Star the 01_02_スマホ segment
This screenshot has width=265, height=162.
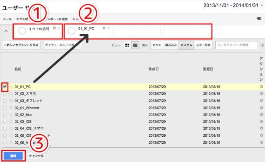pos(11,94)
